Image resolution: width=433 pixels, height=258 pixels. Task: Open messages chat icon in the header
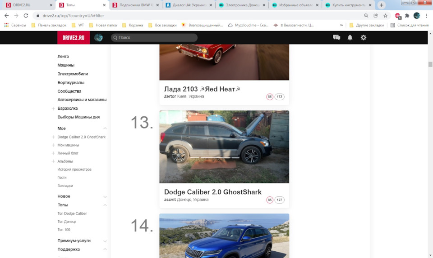coord(336,37)
